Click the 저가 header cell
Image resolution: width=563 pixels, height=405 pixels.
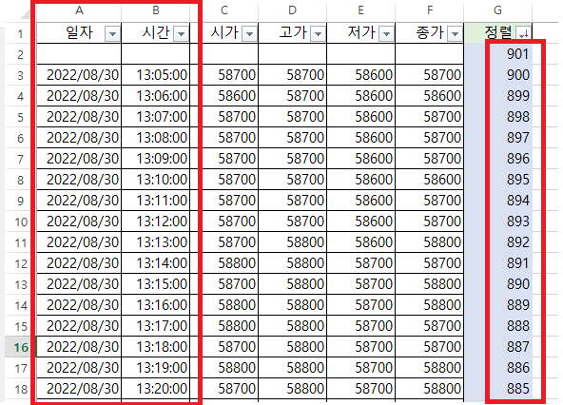tap(360, 33)
